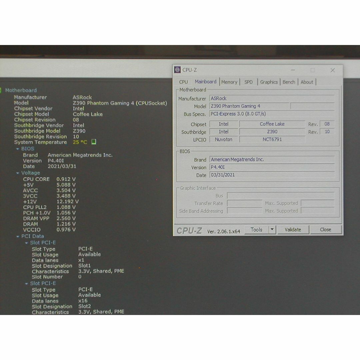The image size is (360, 360).
Task: Open the Memory tab in CPU-Z
Action: point(229,82)
